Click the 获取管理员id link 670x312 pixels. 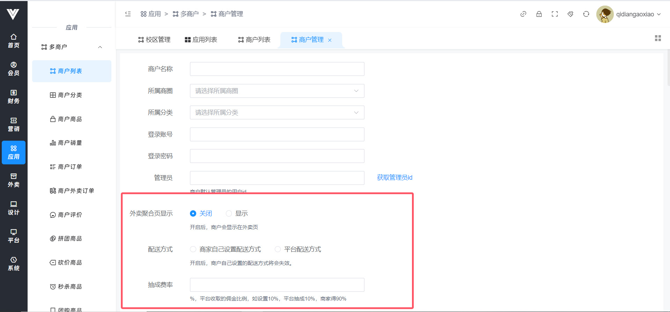pyautogui.click(x=395, y=178)
